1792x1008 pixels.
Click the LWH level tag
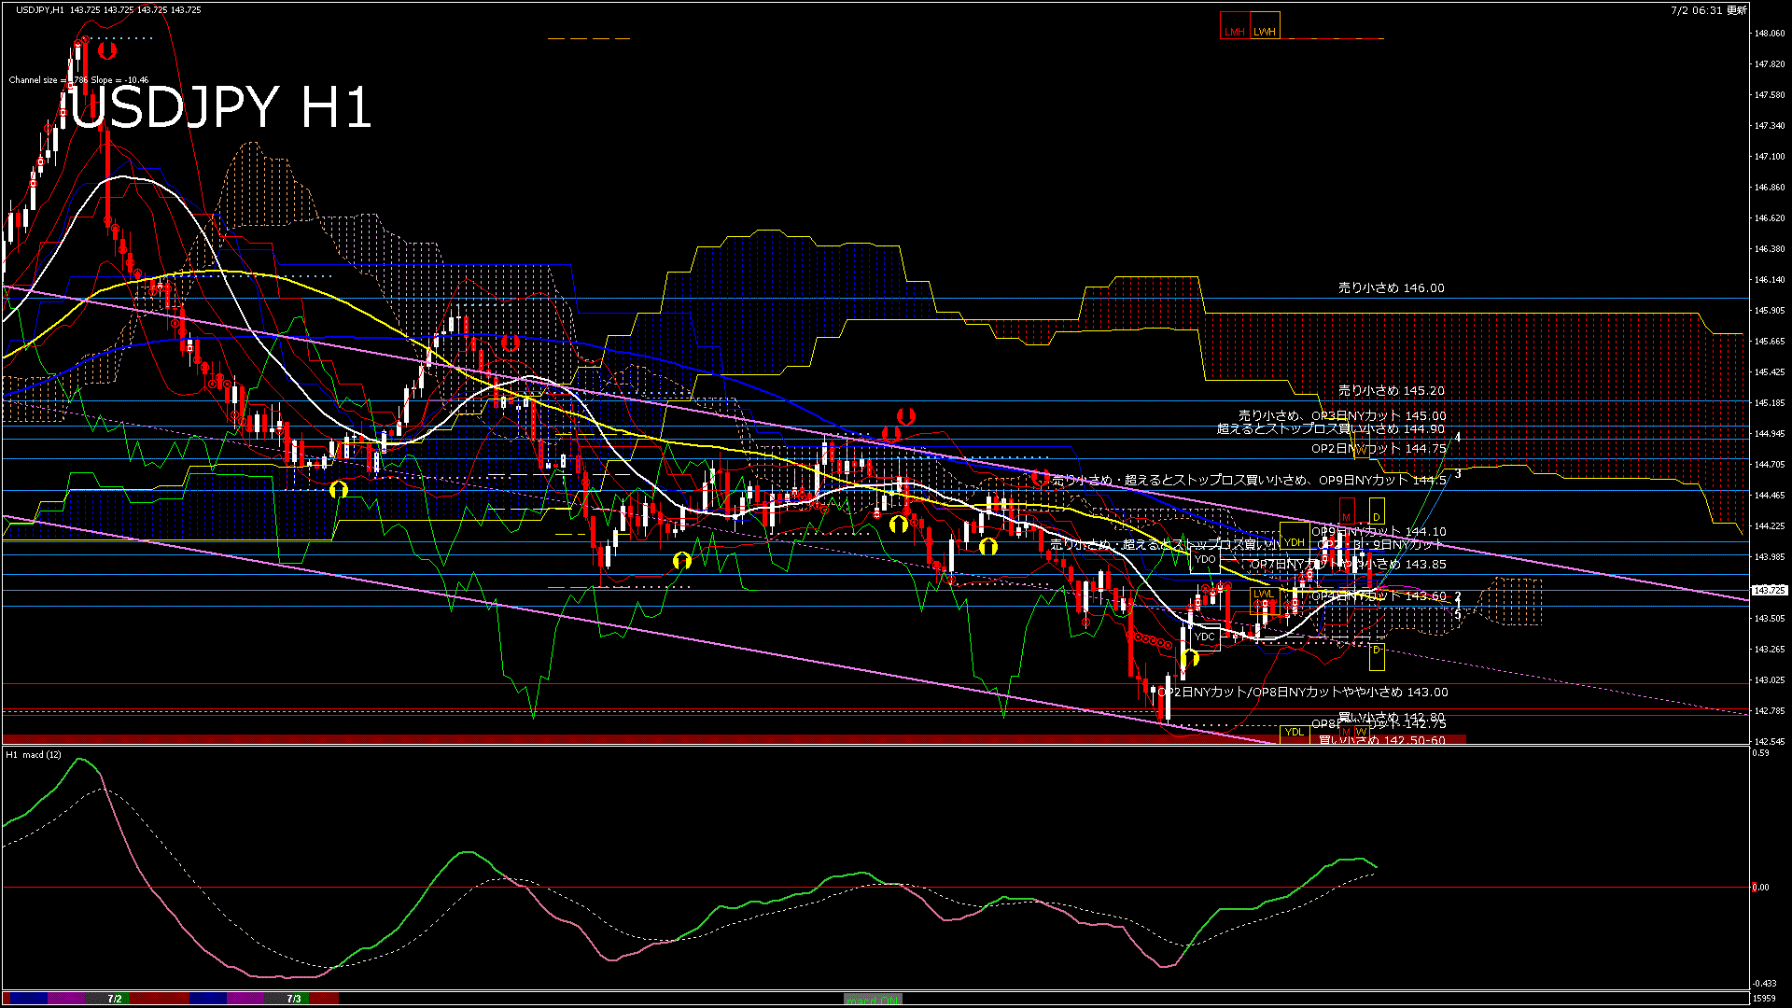(x=1265, y=25)
